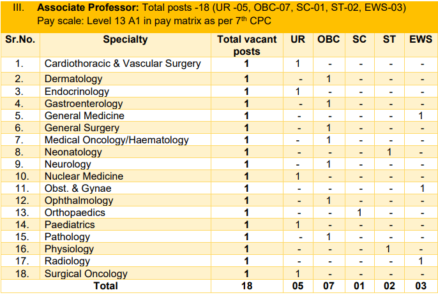Click the OBC column header
438x295 pixels.
328,40
